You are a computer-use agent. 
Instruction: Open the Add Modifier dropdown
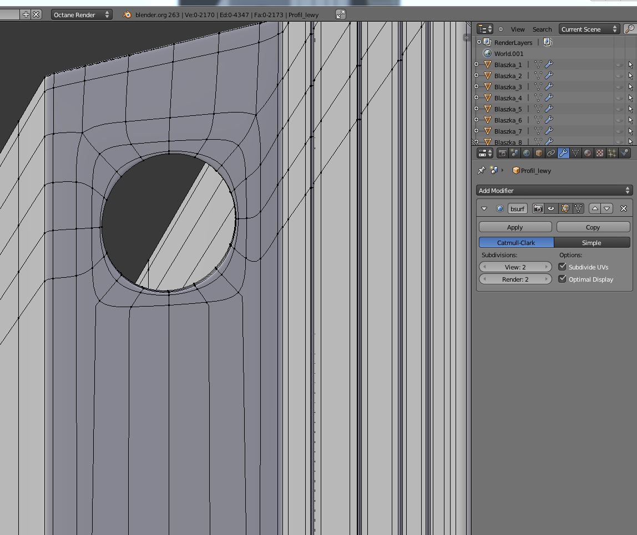click(x=554, y=190)
